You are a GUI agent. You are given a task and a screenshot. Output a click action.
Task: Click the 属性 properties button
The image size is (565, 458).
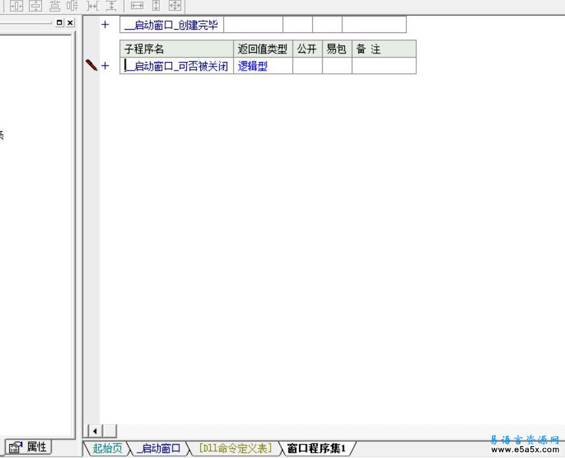pos(29,447)
